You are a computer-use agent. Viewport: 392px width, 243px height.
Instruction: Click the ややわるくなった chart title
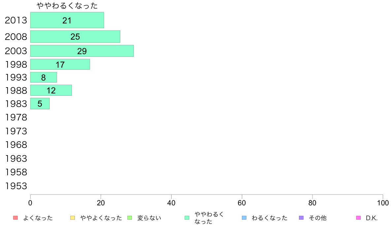pyautogui.click(x=67, y=6)
